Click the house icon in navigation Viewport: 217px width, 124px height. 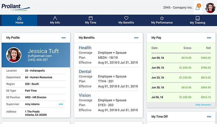19,18
